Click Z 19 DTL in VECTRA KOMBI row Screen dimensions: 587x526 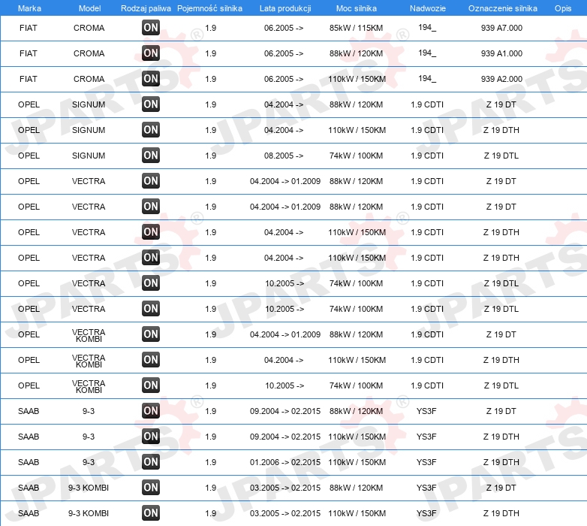[x=501, y=385]
